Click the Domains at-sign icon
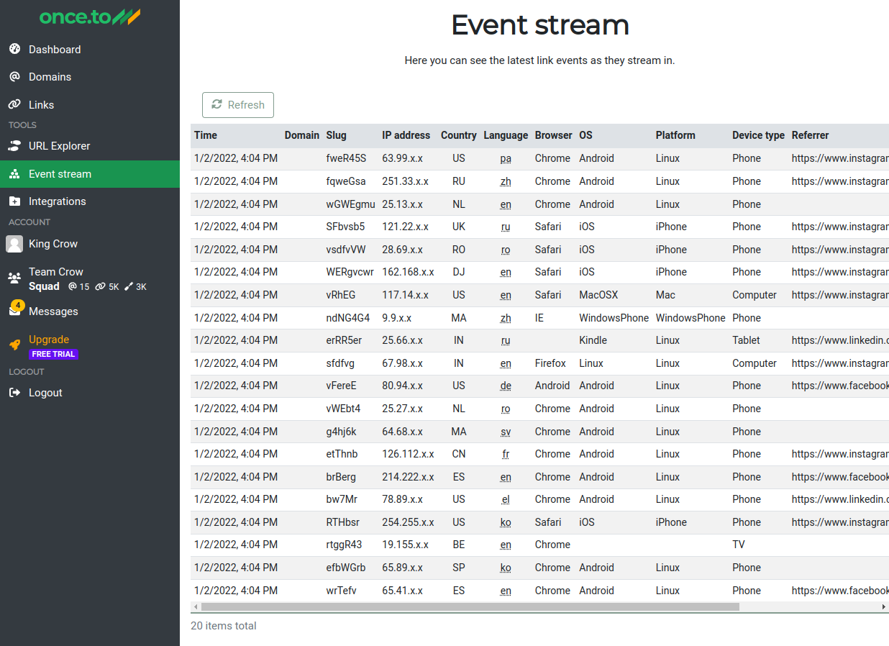Image resolution: width=889 pixels, height=646 pixels. point(14,76)
